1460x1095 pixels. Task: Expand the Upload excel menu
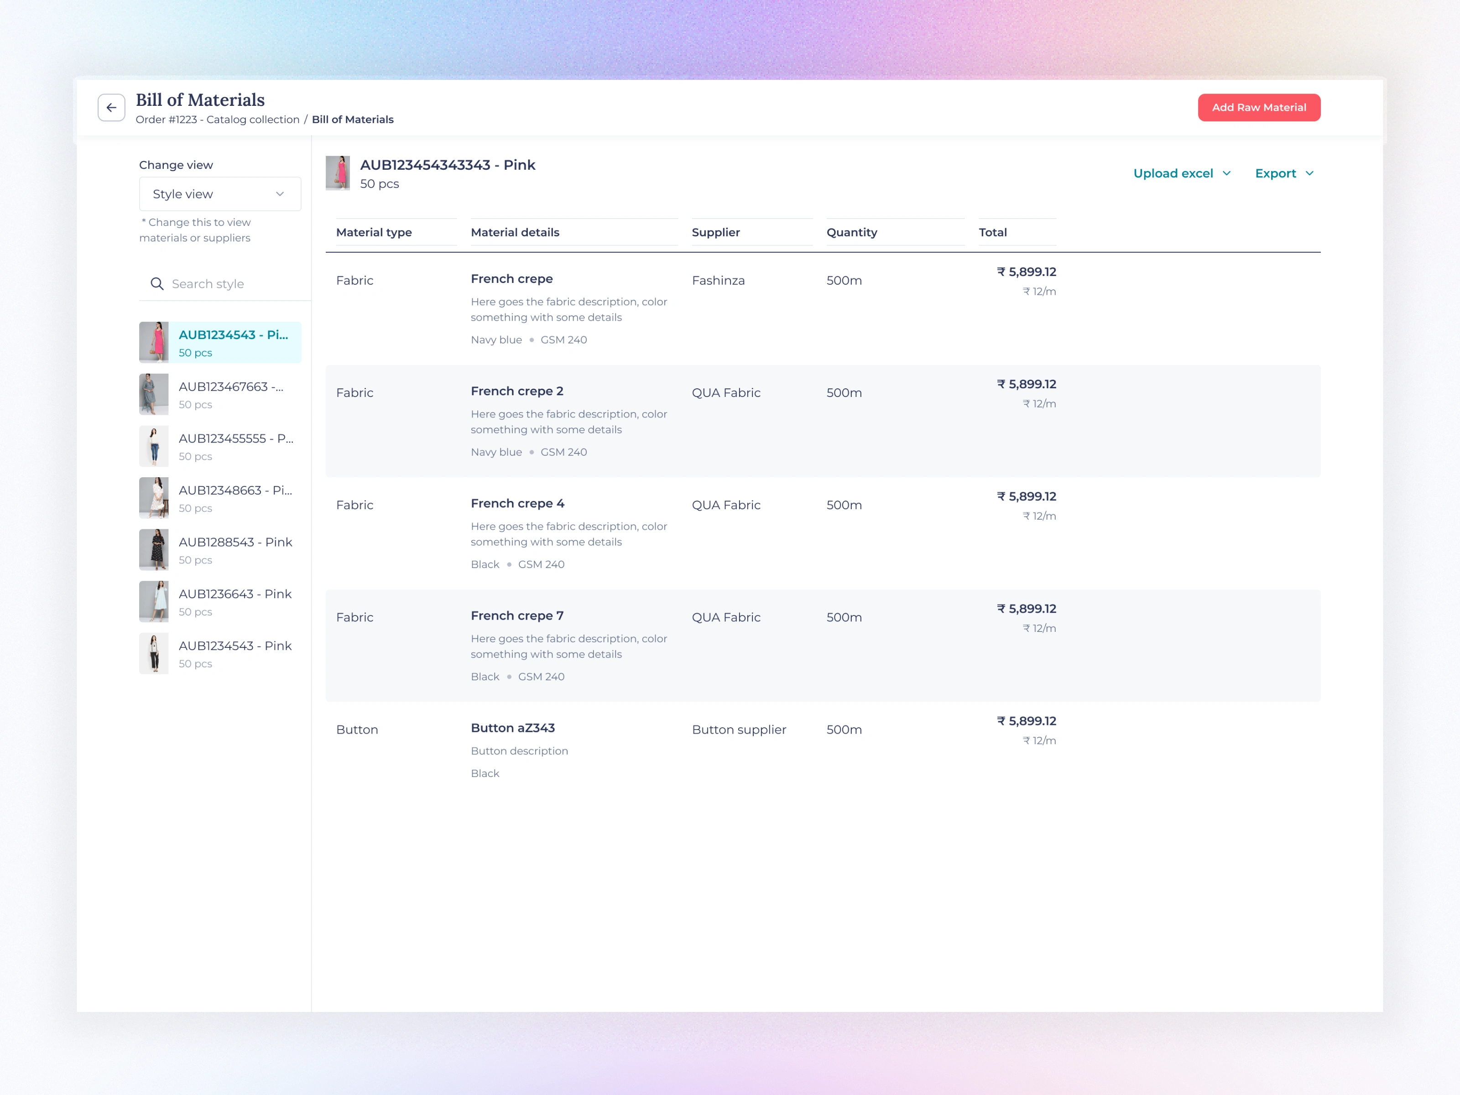point(1182,173)
